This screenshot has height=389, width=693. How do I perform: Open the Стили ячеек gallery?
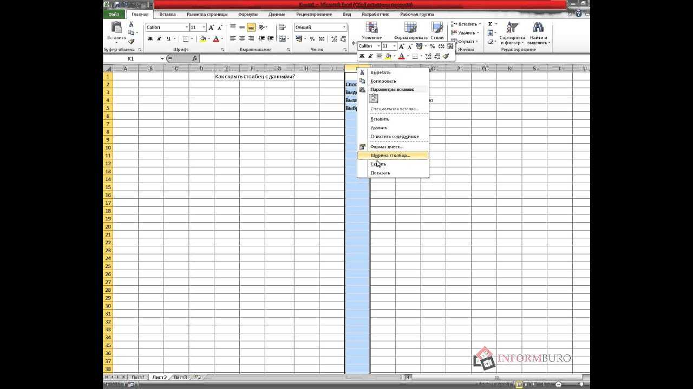[x=437, y=31]
